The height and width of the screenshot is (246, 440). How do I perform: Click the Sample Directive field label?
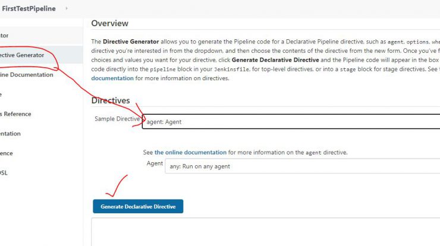coord(117,119)
